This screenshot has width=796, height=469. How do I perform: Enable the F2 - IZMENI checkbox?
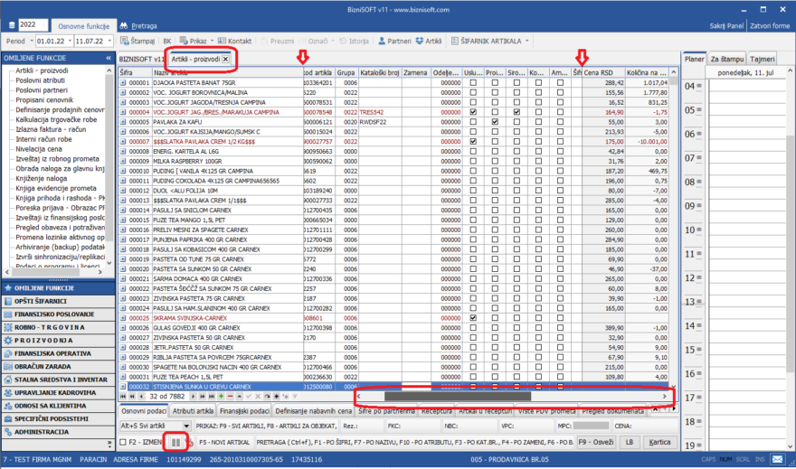click(123, 442)
